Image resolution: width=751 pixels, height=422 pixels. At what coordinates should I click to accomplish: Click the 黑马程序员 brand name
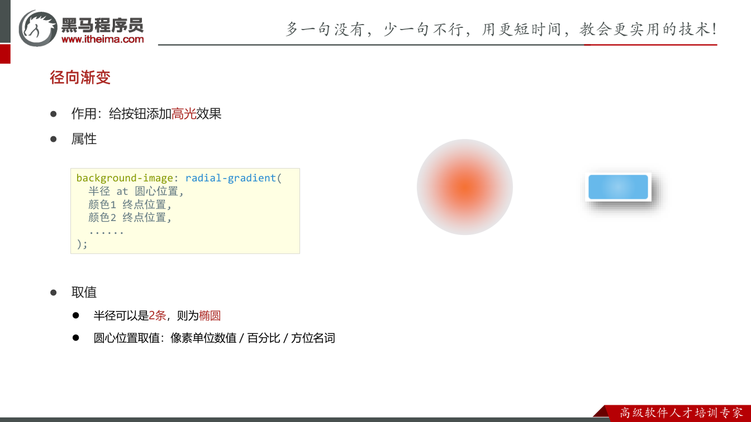pos(102,25)
